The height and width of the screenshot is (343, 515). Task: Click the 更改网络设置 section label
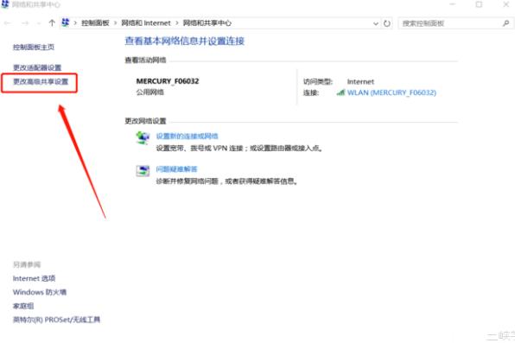145,121
